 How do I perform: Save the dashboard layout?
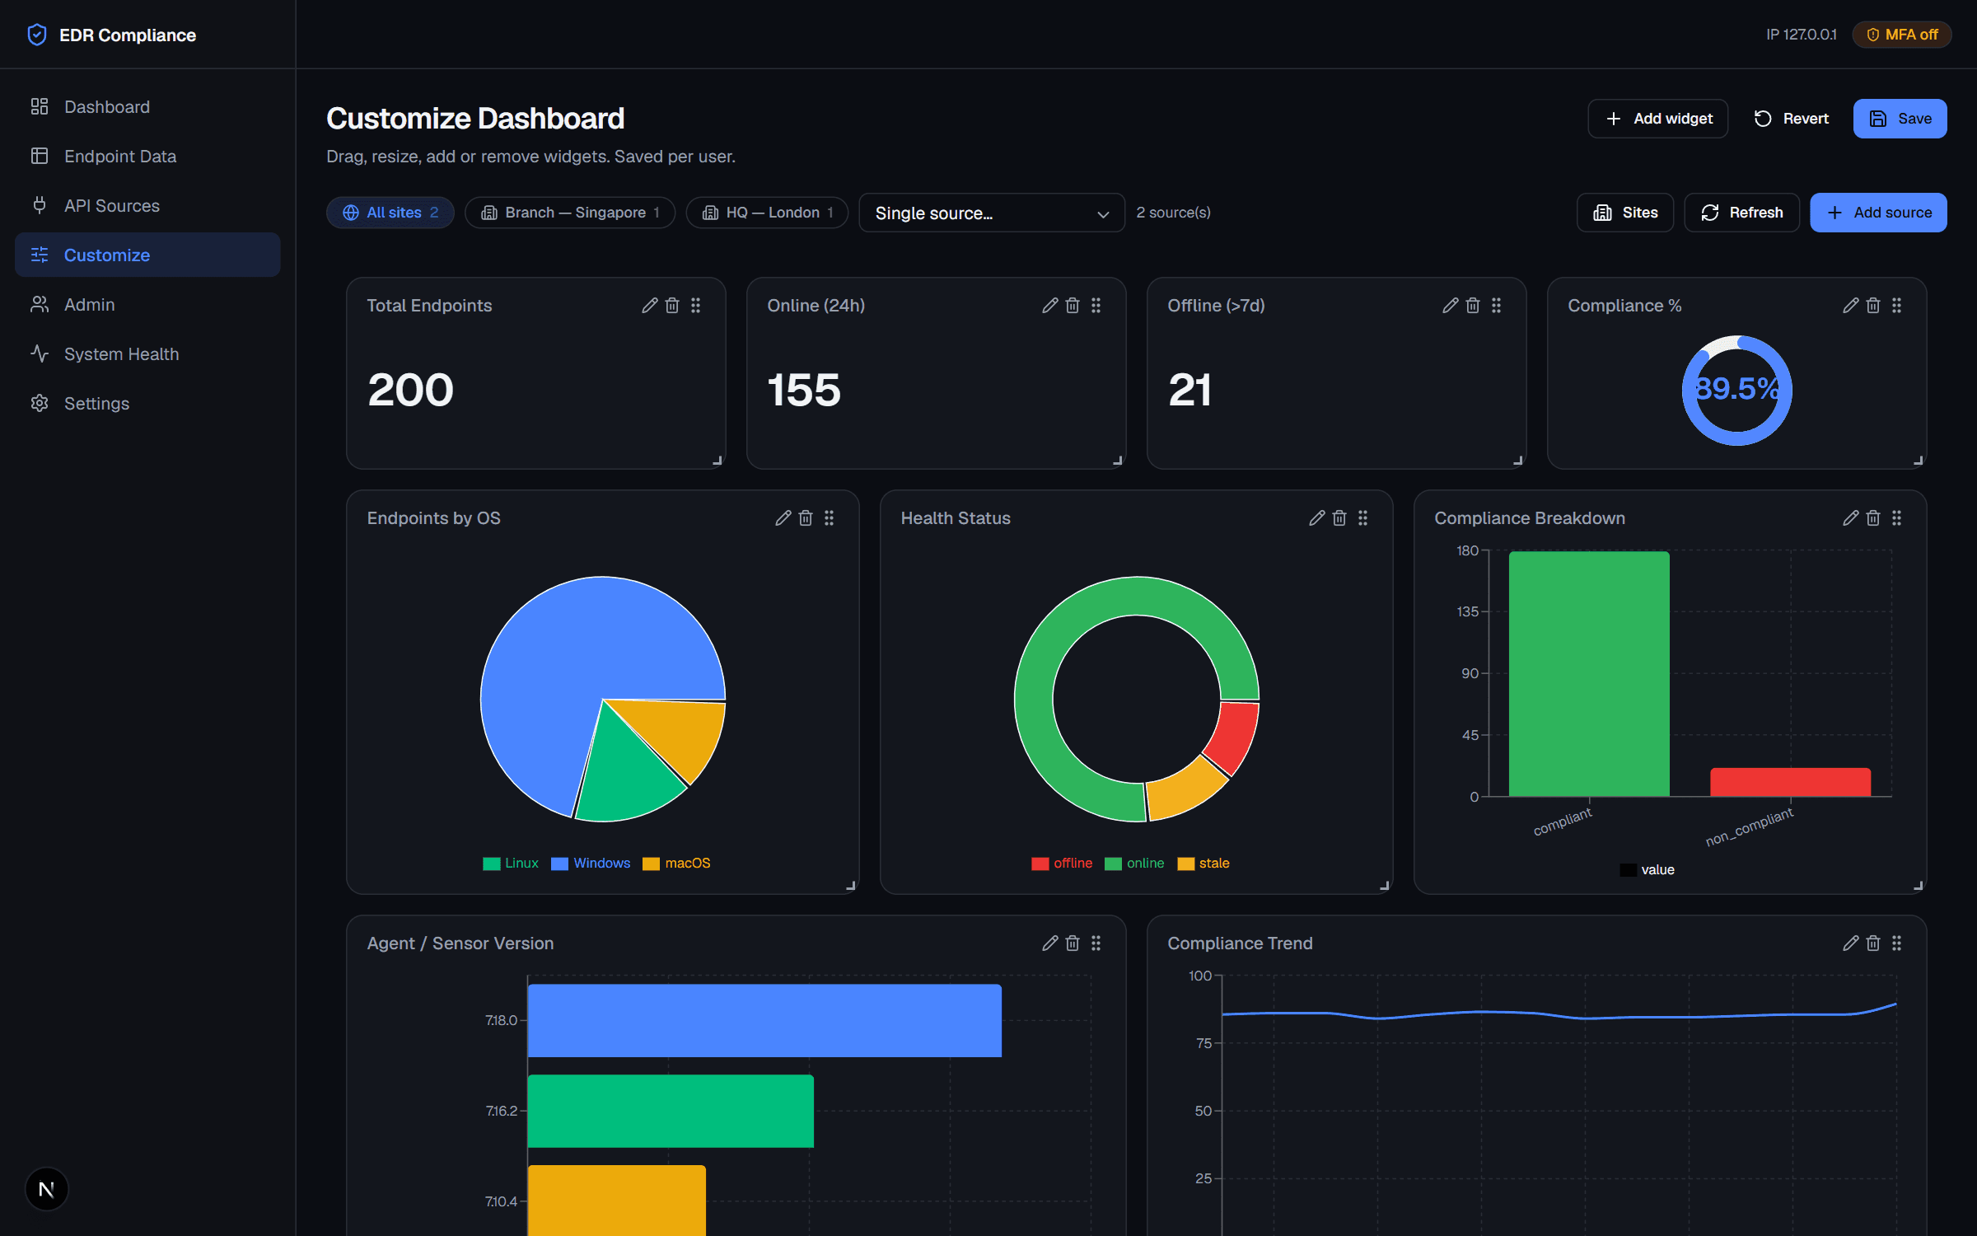tap(1900, 119)
